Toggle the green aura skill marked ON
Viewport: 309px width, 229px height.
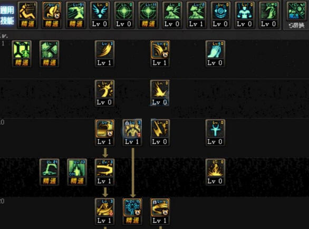coord(77,172)
